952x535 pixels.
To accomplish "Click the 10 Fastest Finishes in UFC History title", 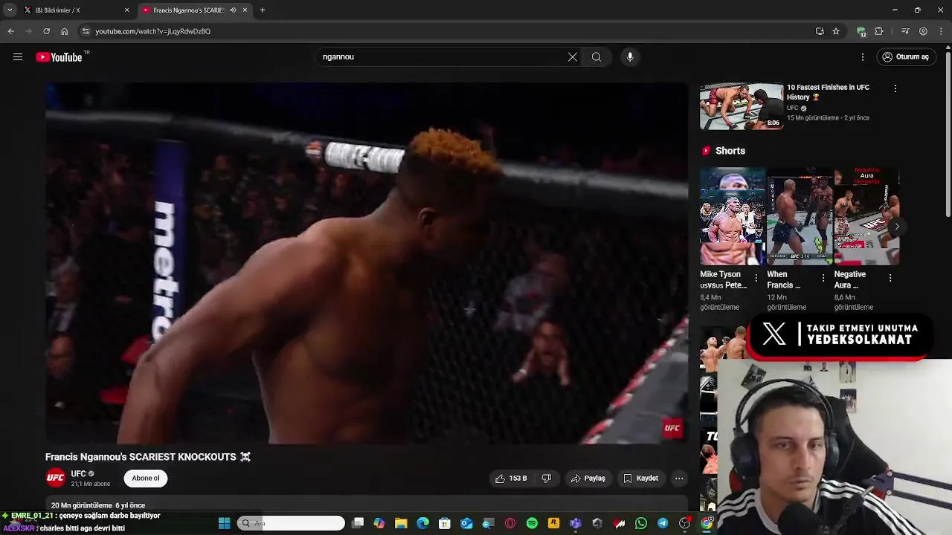I will [x=828, y=92].
